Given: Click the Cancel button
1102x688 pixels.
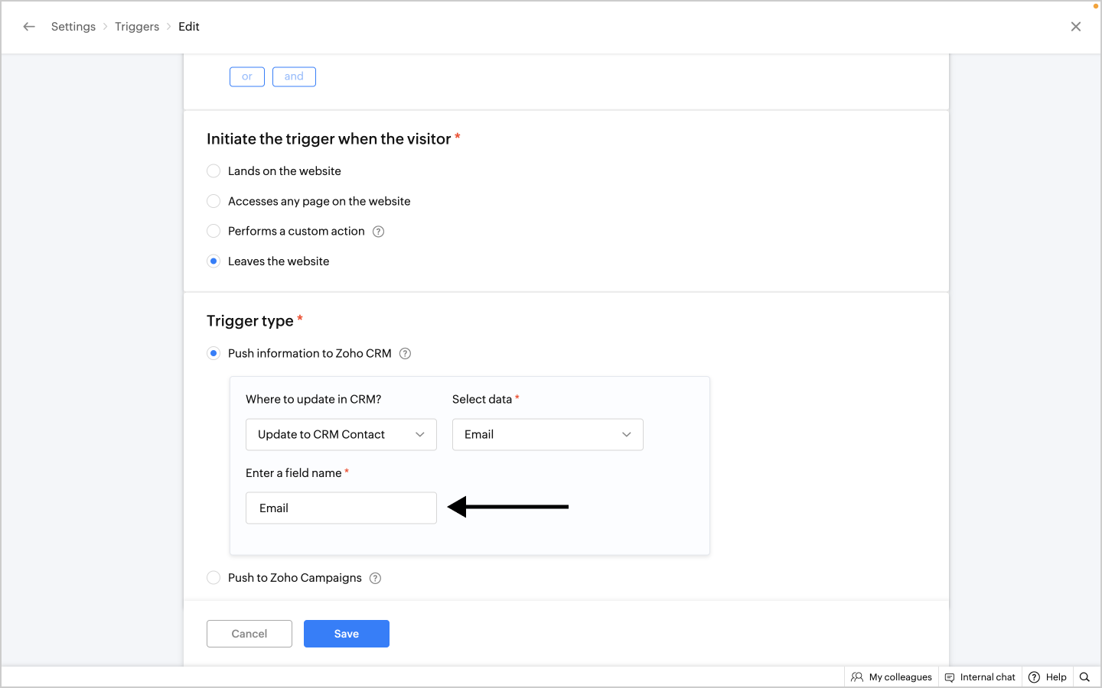Looking at the screenshot, I should (249, 634).
